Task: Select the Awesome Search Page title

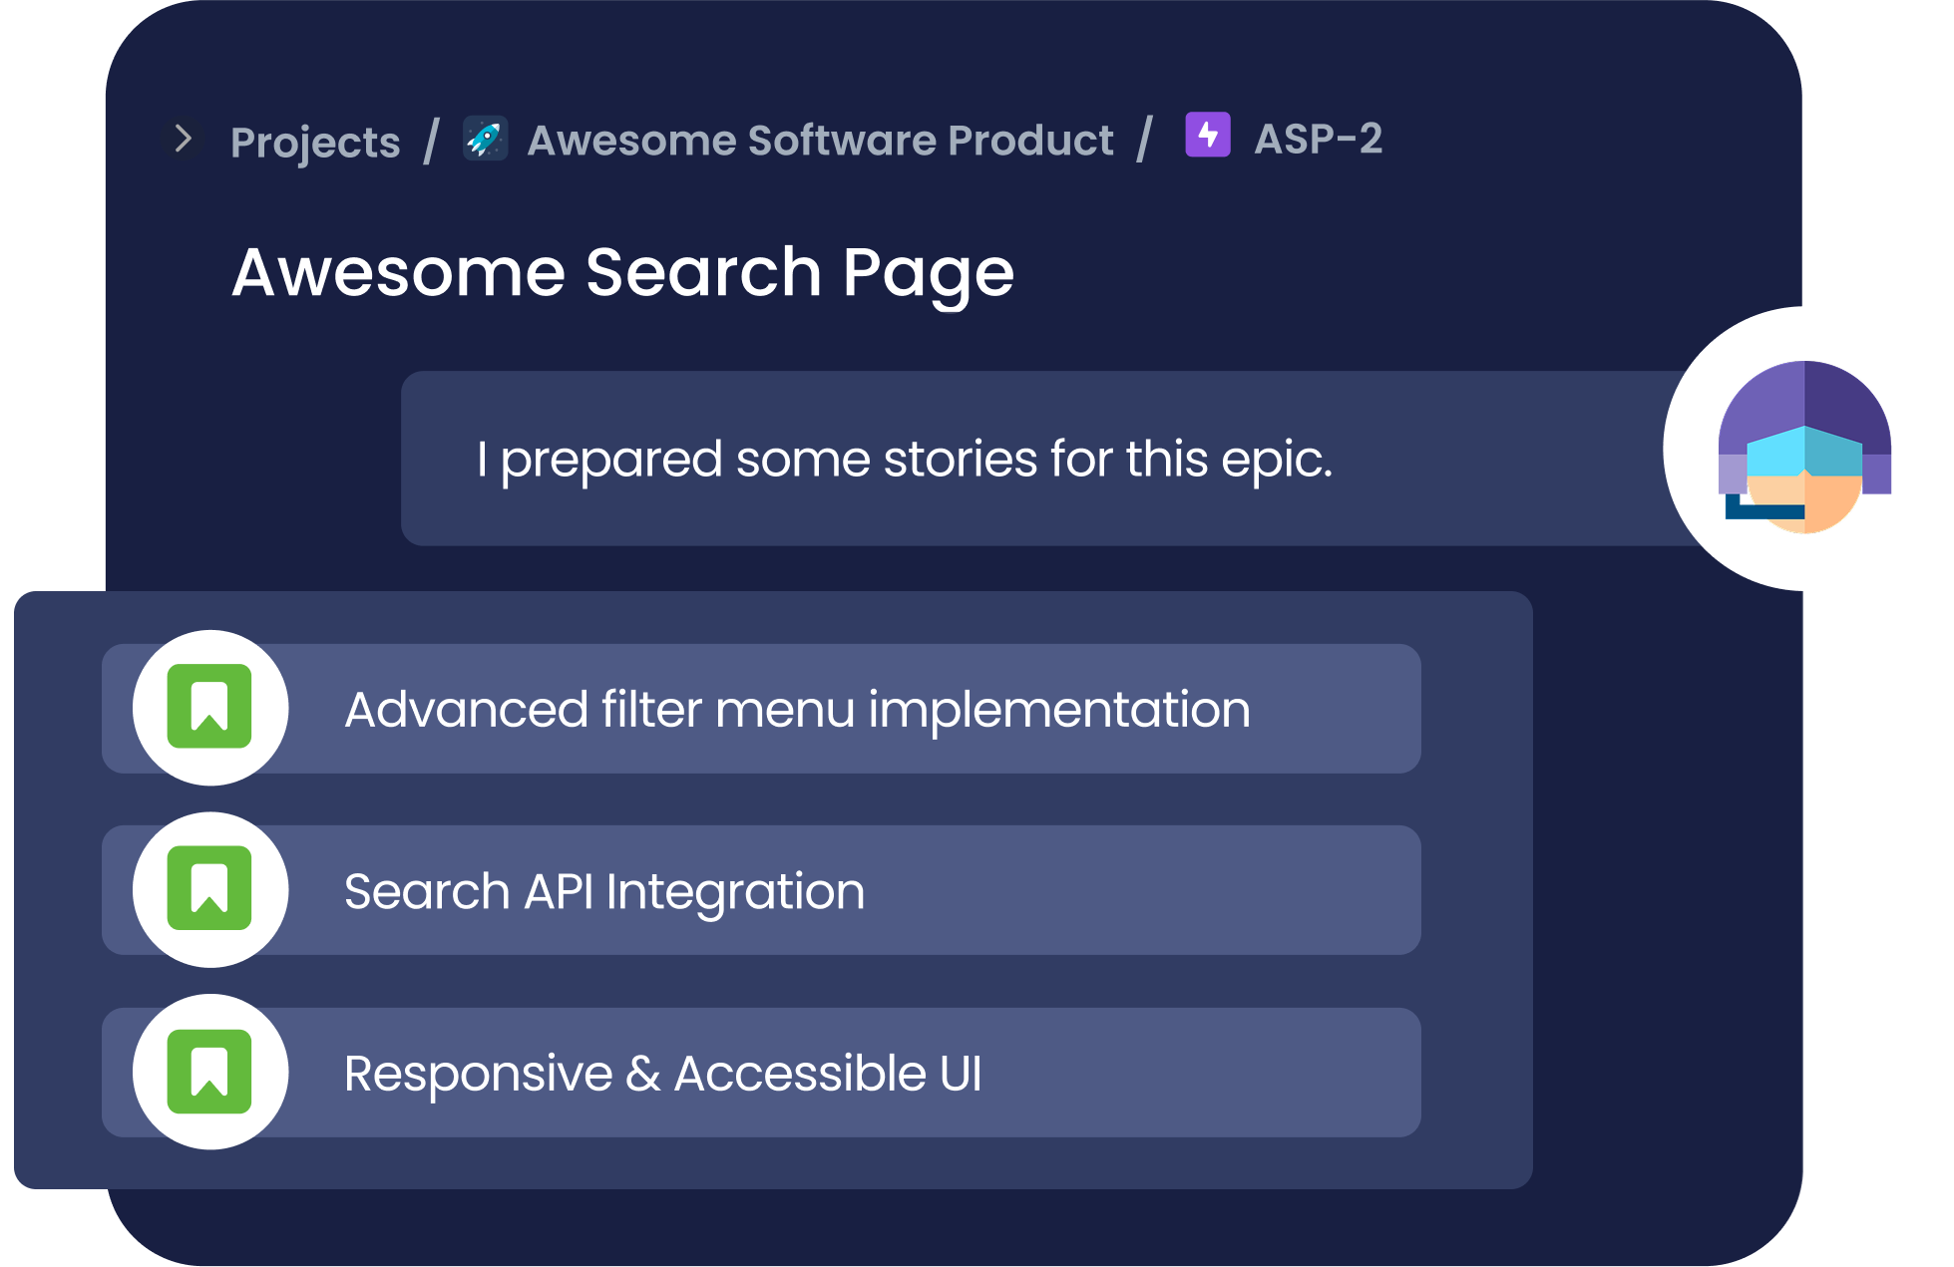Action: click(622, 273)
